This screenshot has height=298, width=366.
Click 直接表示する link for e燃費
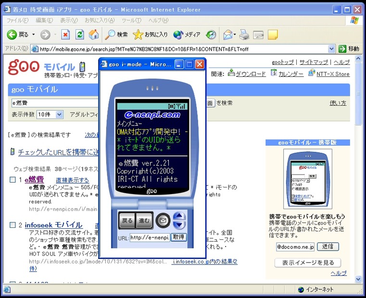coord(72,180)
